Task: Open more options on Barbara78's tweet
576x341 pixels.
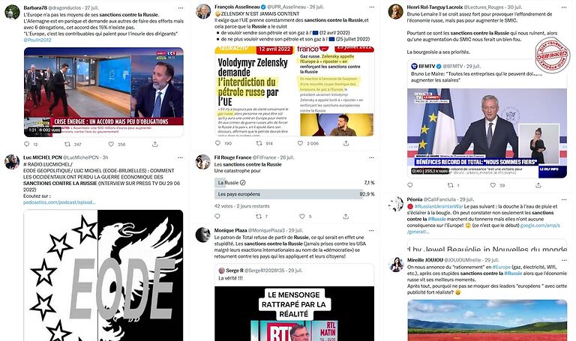Action: tap(180, 7)
